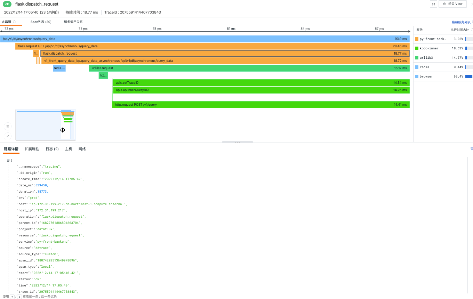Click the parent_id JSON value

[x=61, y=223]
